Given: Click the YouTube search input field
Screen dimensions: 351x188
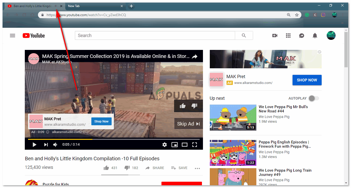Looking at the screenshot, I should (155, 36).
